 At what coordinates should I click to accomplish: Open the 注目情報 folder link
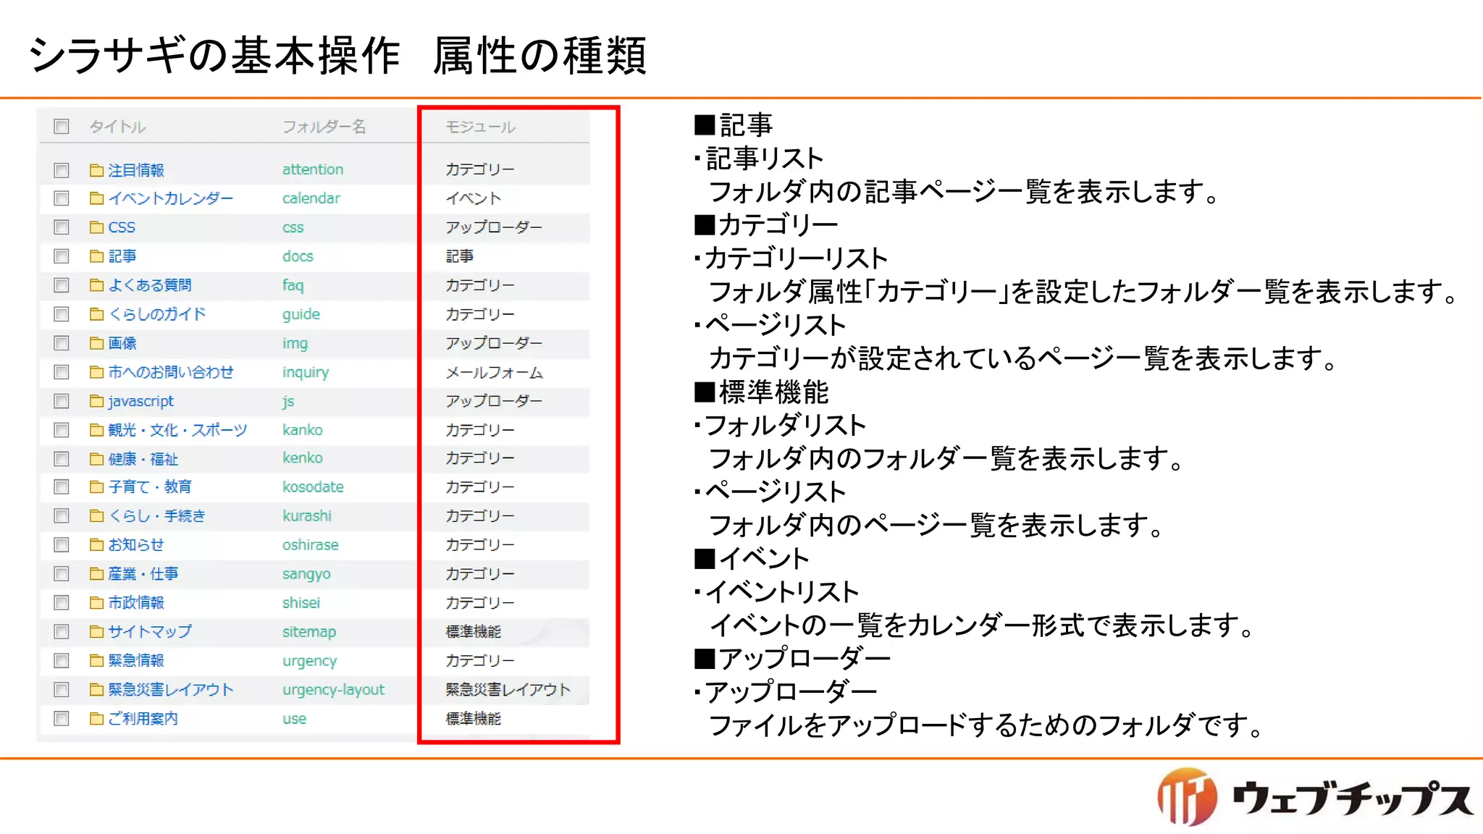point(136,170)
